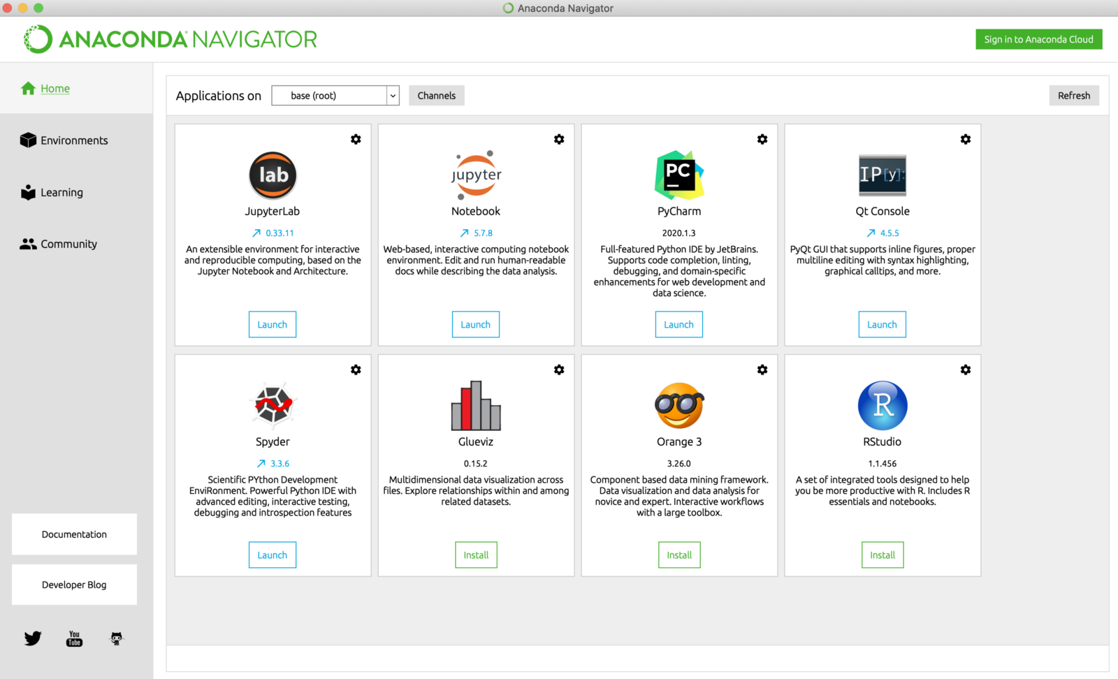Open the Developer Blog link

pos(74,585)
